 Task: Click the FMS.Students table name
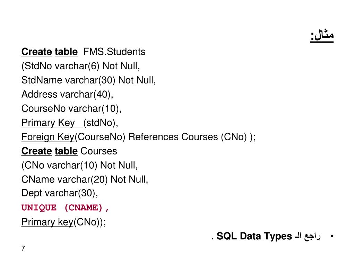(x=114, y=52)
